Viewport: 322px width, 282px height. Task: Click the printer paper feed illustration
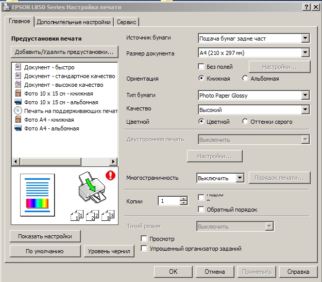92,188
